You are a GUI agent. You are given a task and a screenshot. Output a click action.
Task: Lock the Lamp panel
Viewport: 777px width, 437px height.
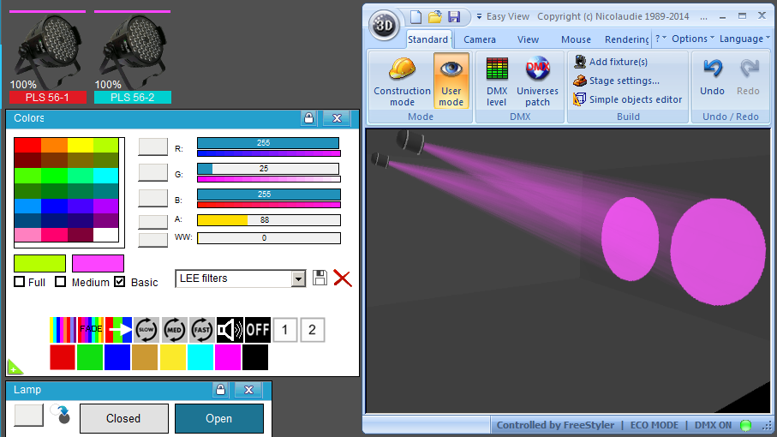tap(220, 389)
